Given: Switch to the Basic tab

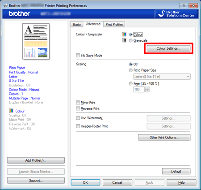Looking at the screenshot, I should point(77,25).
